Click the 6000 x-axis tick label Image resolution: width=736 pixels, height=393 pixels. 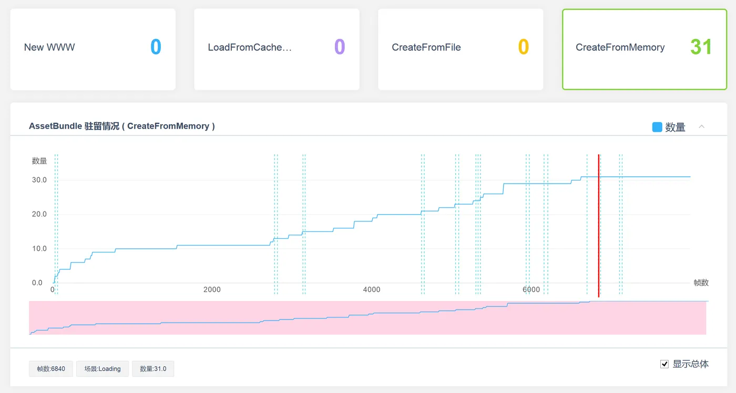531,290
